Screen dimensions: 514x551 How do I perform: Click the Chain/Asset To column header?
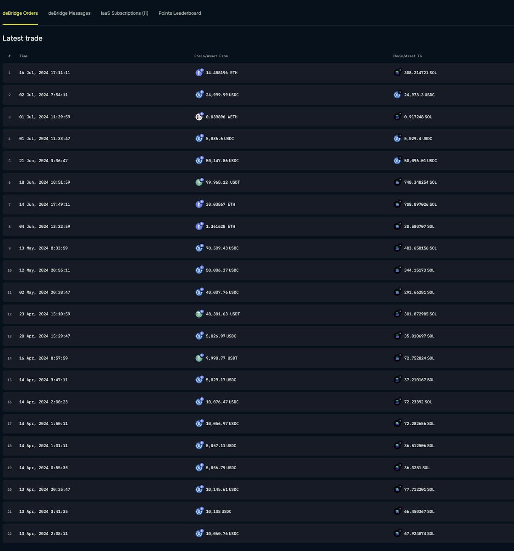pyautogui.click(x=406, y=56)
